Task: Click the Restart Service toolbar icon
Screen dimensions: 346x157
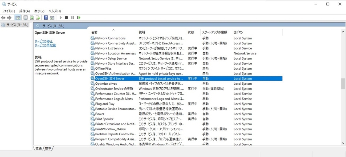Action: point(79,18)
